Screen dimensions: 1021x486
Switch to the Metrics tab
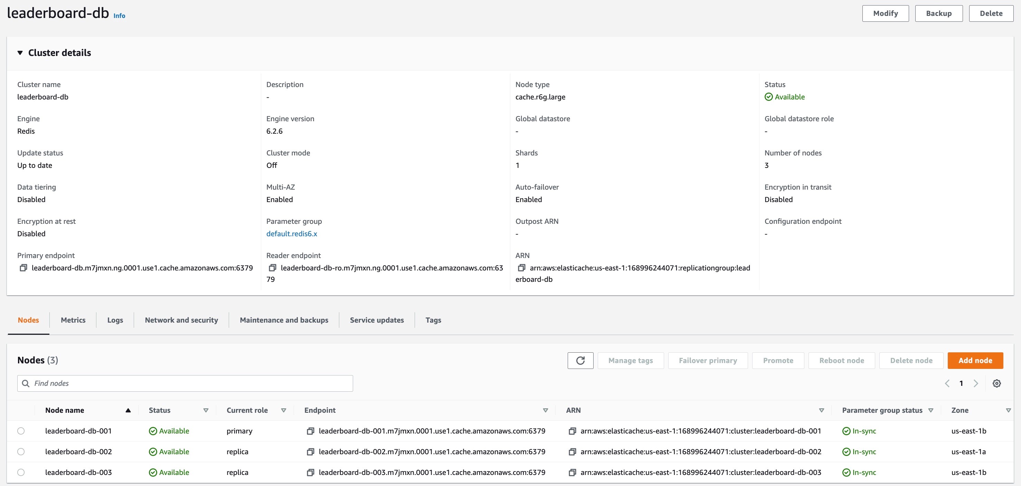(73, 320)
